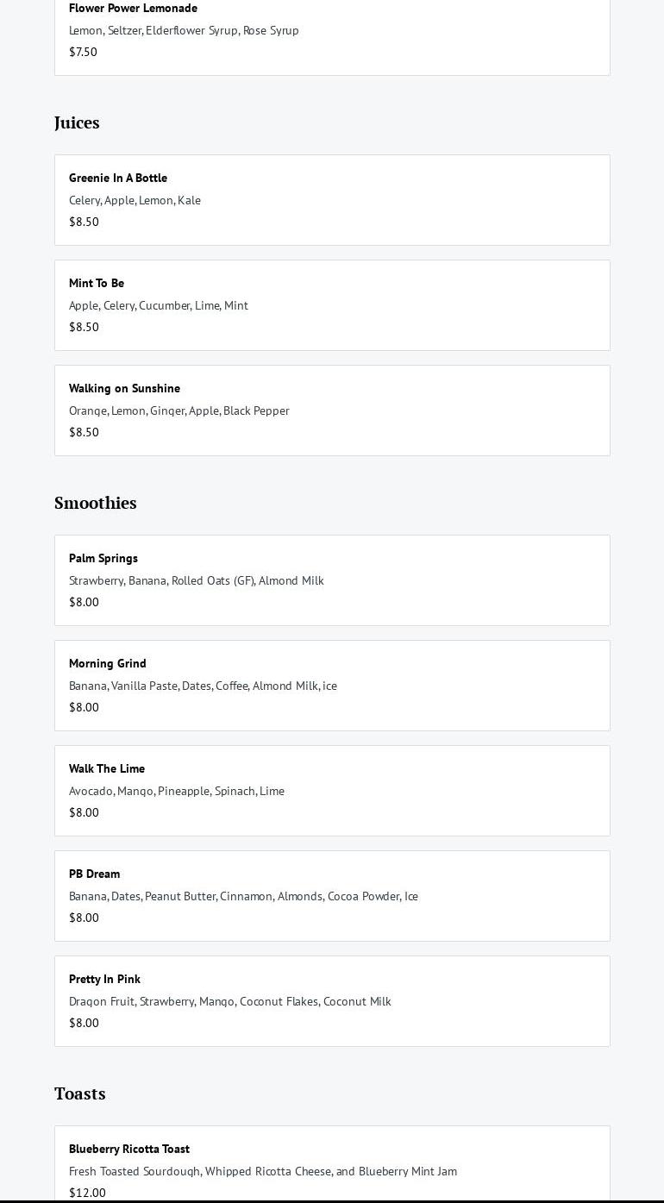Click the Flower Power Lemonade $7.50 price
This screenshot has height=1203, width=664.
[x=83, y=52]
